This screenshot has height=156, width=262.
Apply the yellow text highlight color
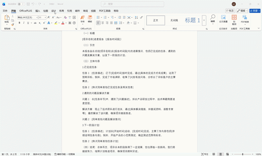point(56,23)
